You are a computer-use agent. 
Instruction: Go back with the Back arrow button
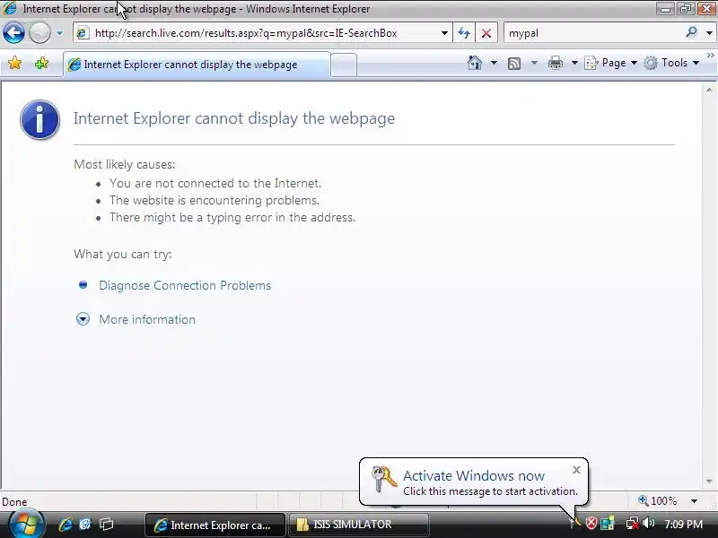[13, 33]
